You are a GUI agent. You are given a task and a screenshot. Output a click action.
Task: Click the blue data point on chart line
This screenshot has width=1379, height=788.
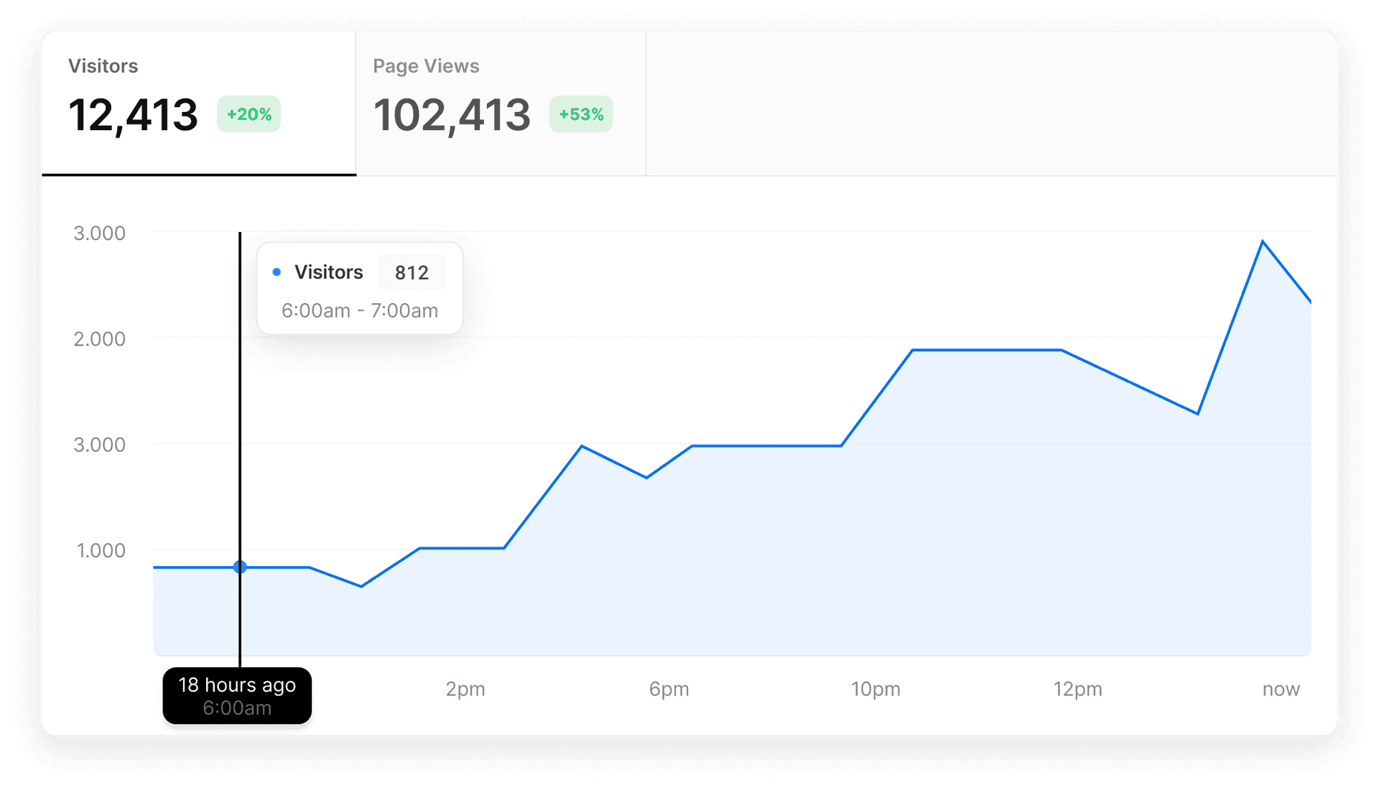(x=240, y=567)
